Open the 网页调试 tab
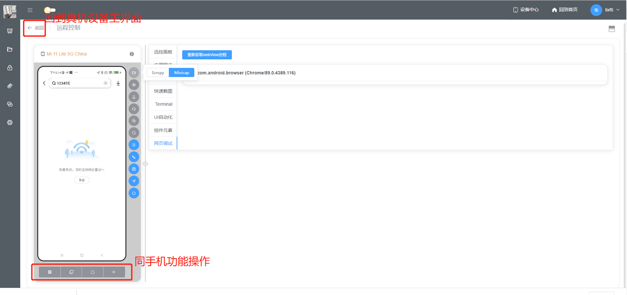The width and height of the screenshot is (627, 295). tap(163, 143)
